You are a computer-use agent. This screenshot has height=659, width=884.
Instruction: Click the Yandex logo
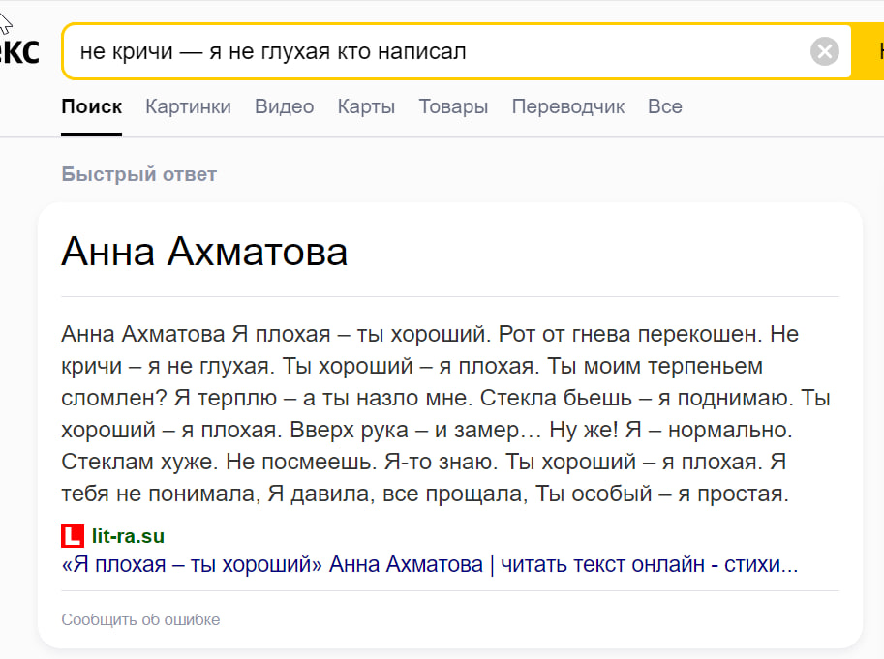coord(19,51)
